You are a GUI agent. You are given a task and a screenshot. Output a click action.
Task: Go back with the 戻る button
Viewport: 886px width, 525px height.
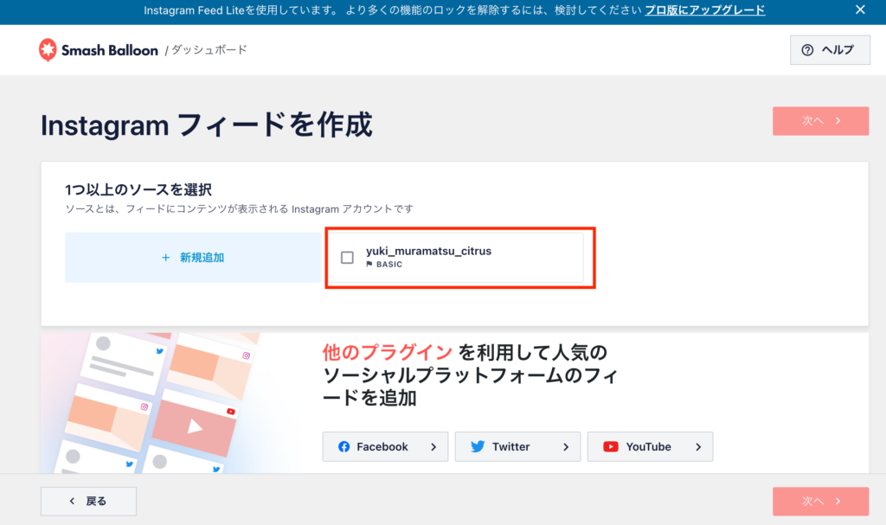[x=89, y=502]
